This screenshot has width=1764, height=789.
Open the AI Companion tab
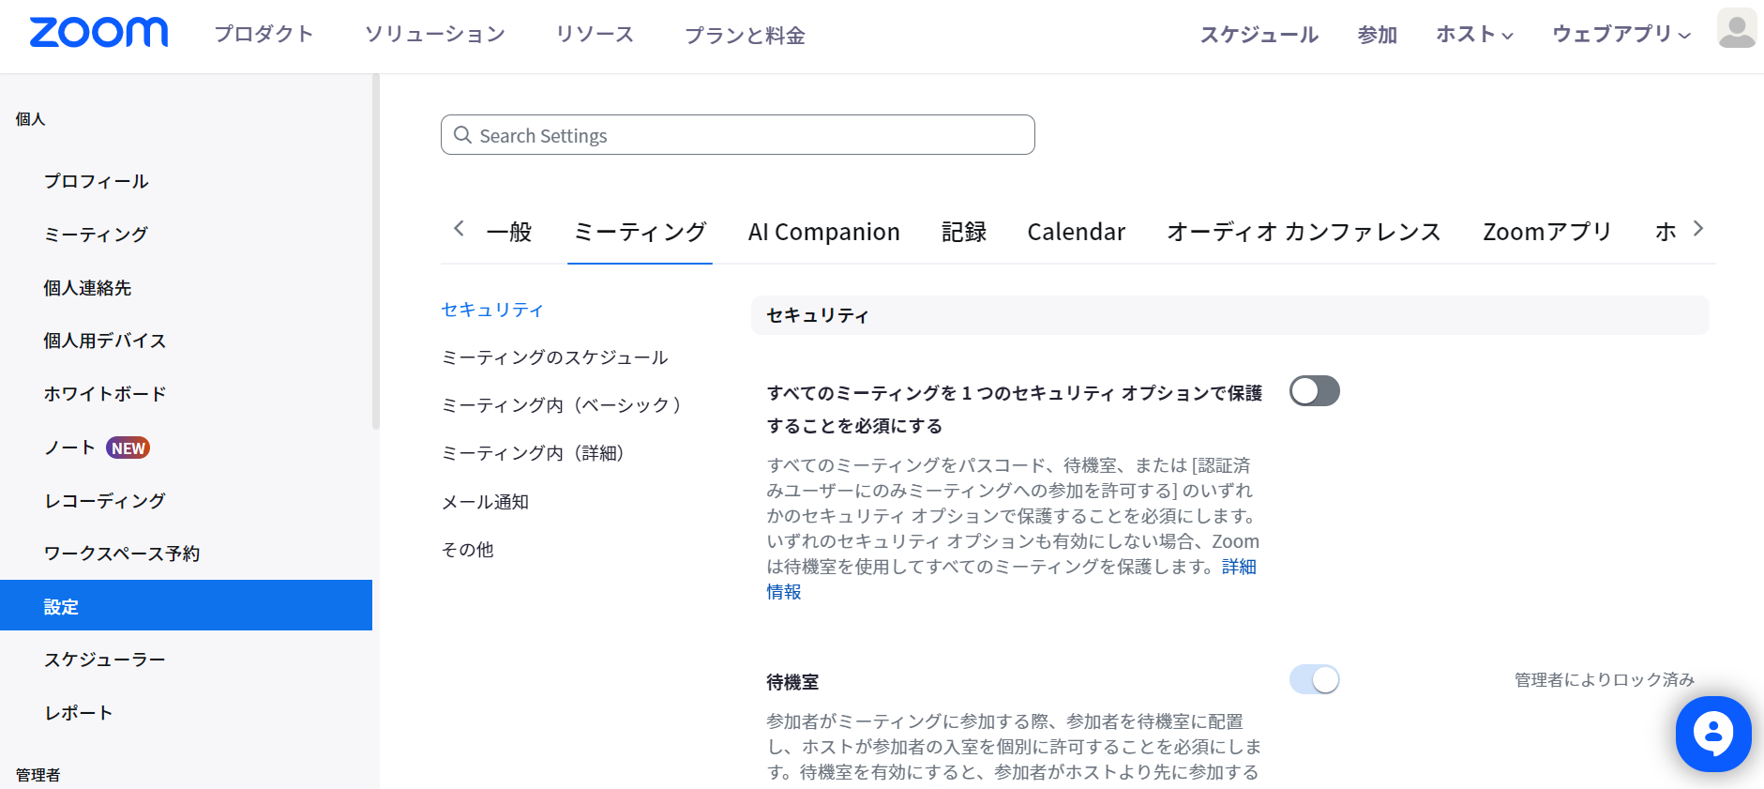(x=823, y=232)
